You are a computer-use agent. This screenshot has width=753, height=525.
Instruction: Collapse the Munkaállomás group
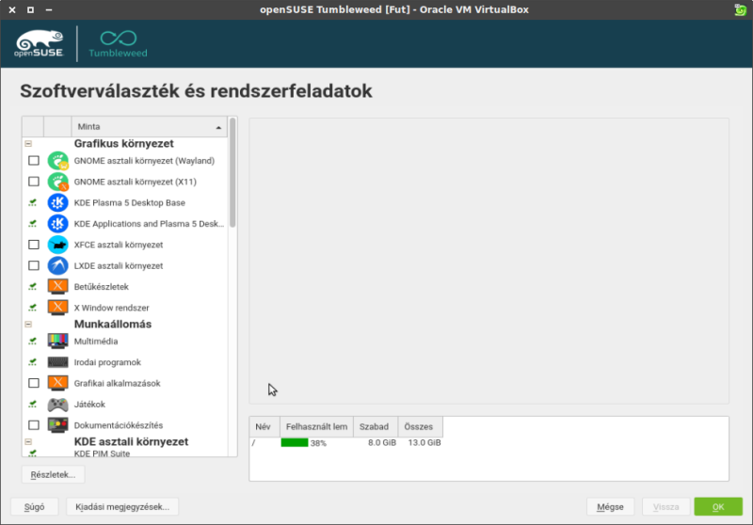tap(28, 325)
